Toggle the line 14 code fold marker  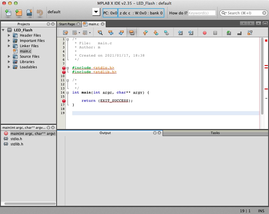point(68,92)
